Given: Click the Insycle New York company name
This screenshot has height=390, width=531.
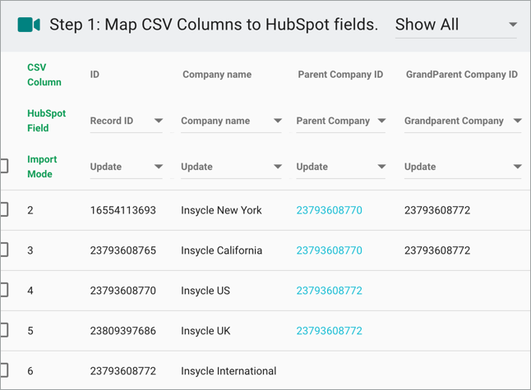Looking at the screenshot, I should pos(221,210).
